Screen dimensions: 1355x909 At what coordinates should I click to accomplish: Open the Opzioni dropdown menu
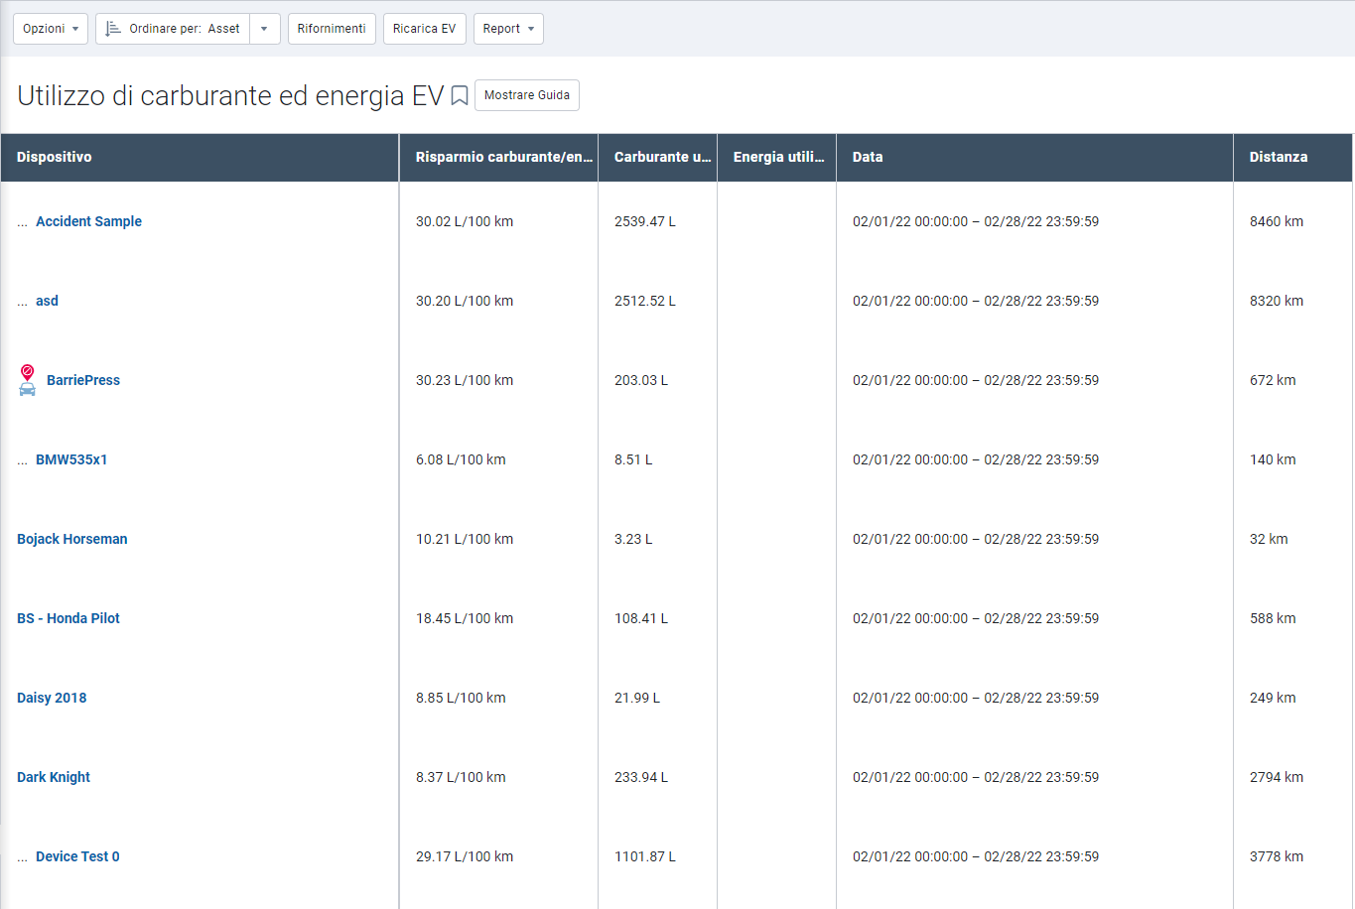[50, 28]
